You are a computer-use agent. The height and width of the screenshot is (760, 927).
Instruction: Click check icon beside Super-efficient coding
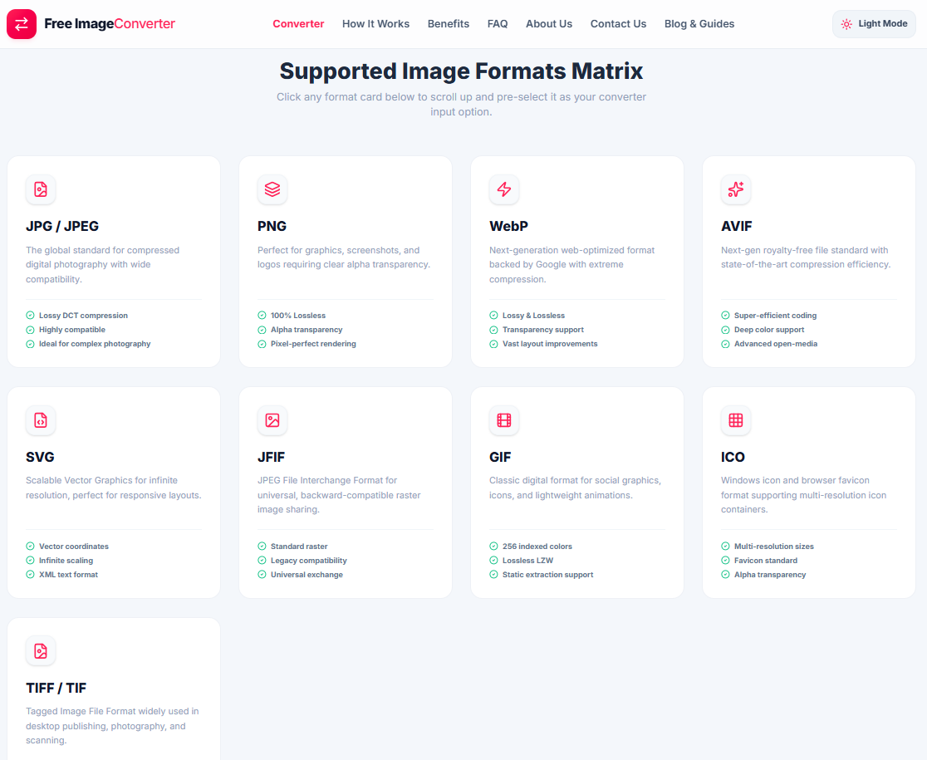click(725, 316)
